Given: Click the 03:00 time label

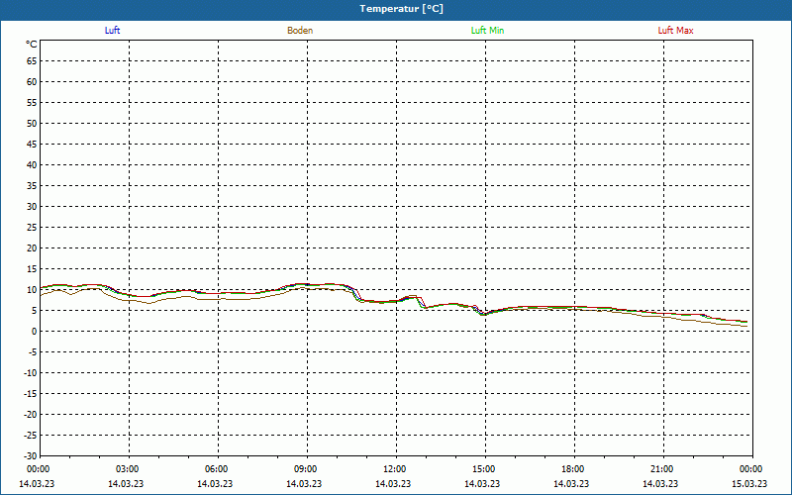Looking at the screenshot, I should (128, 469).
